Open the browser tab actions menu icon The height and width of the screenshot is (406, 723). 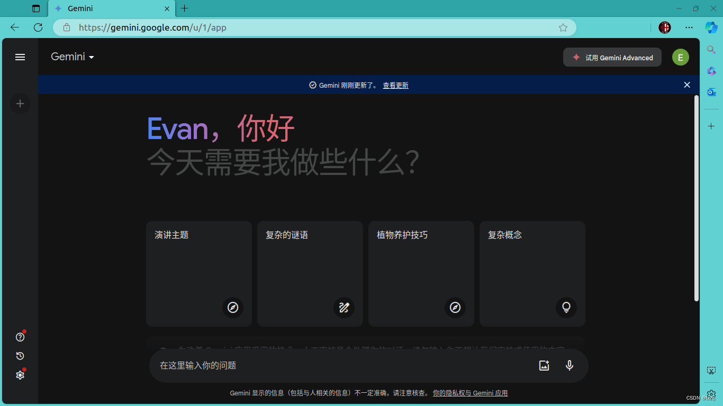point(36,8)
